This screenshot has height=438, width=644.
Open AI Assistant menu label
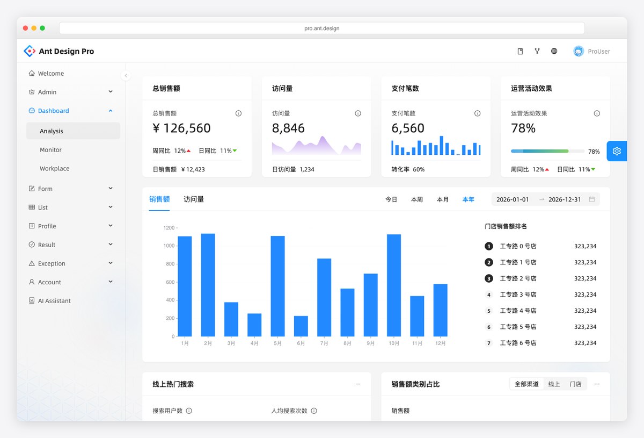click(54, 301)
